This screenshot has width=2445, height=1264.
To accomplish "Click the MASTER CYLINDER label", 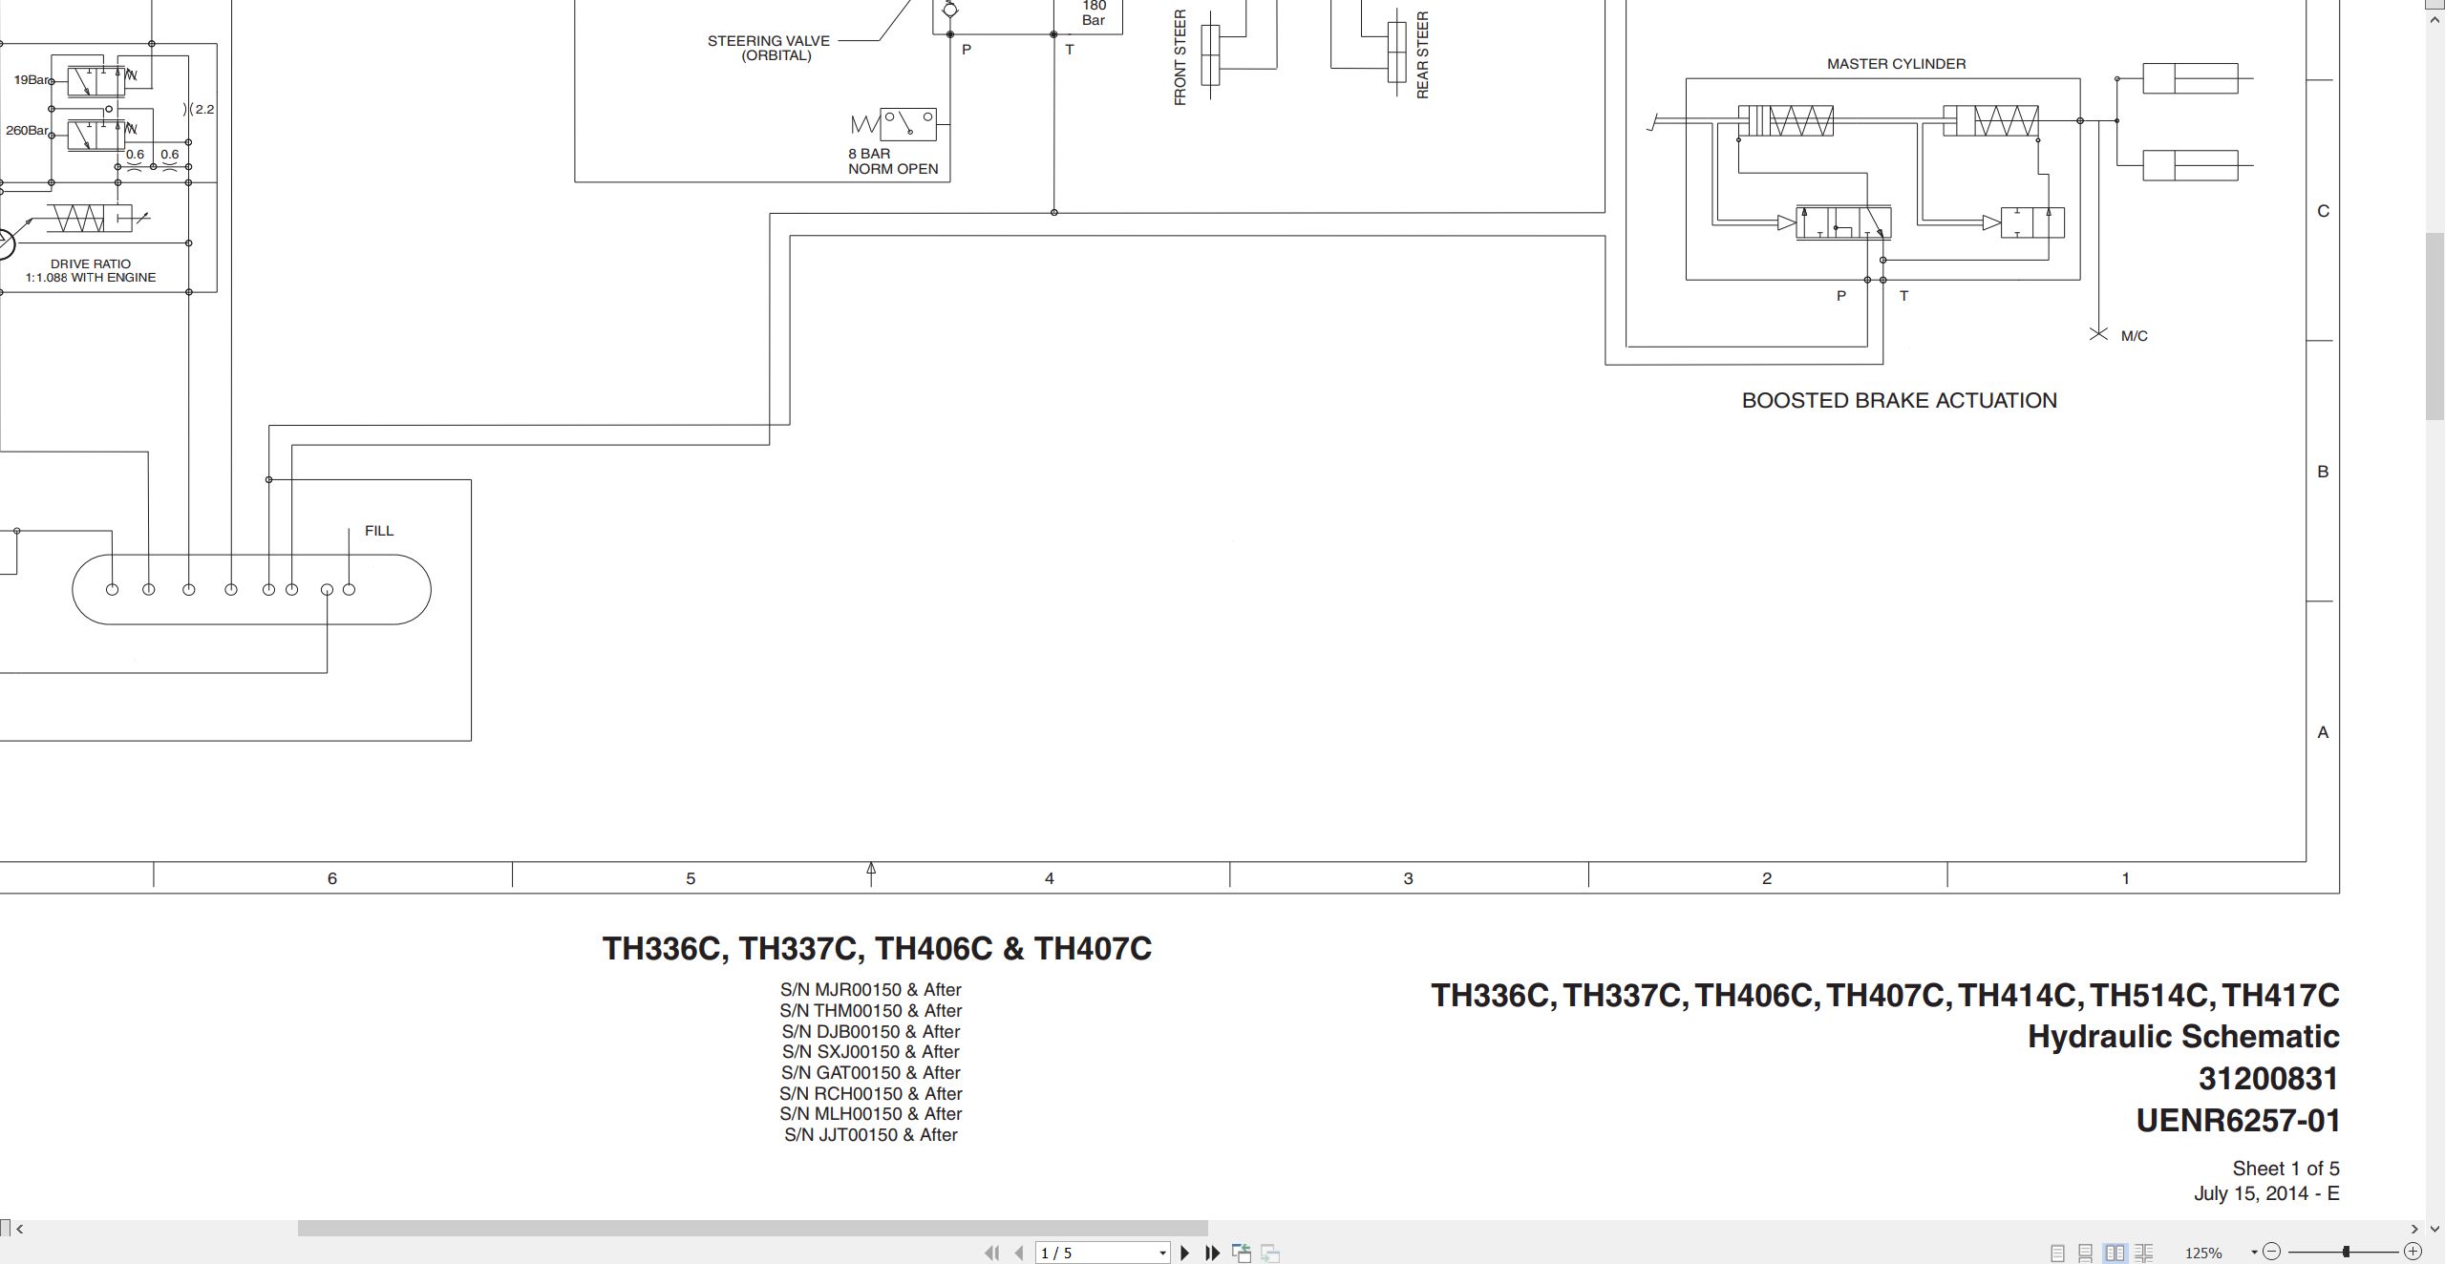I will (1896, 64).
